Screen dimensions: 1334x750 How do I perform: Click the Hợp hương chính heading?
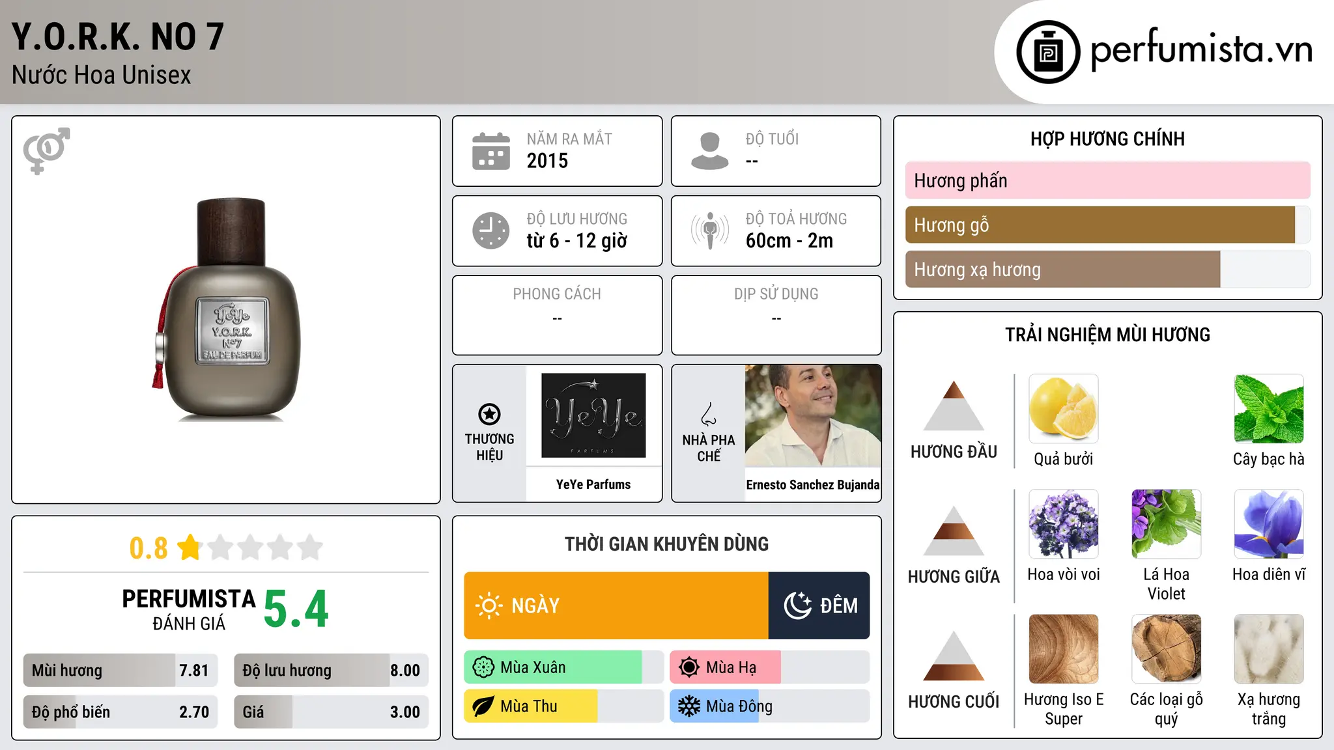1108,139
